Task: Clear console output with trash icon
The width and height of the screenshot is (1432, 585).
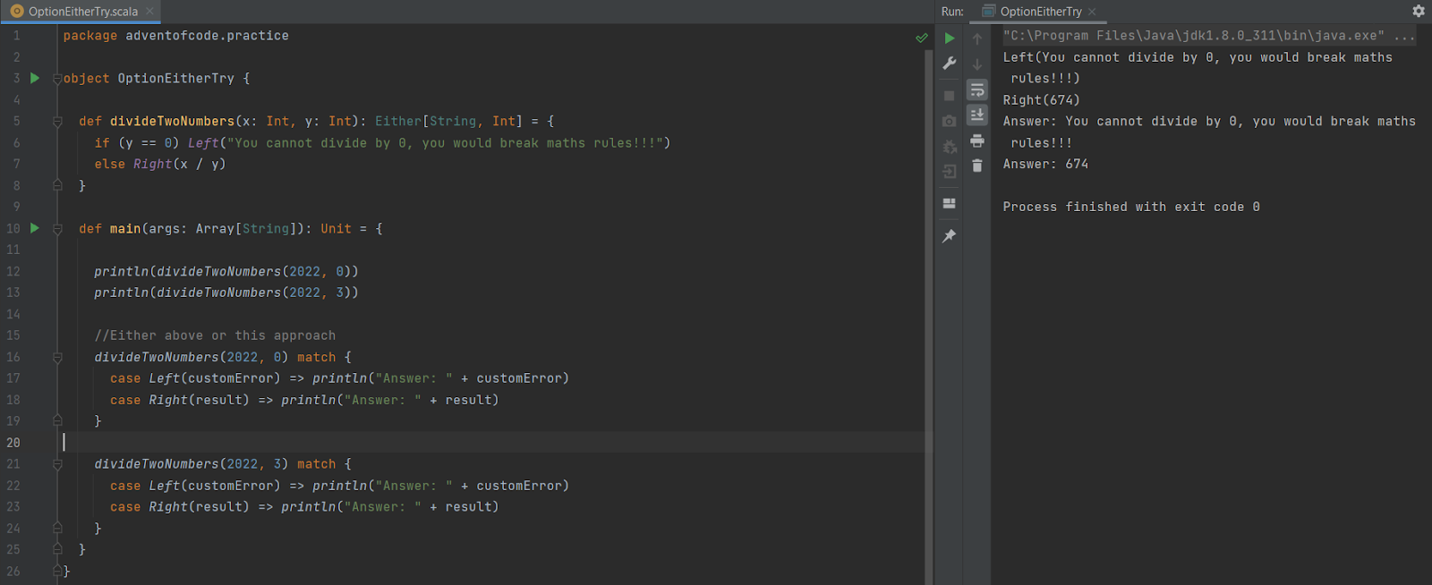Action: [977, 165]
